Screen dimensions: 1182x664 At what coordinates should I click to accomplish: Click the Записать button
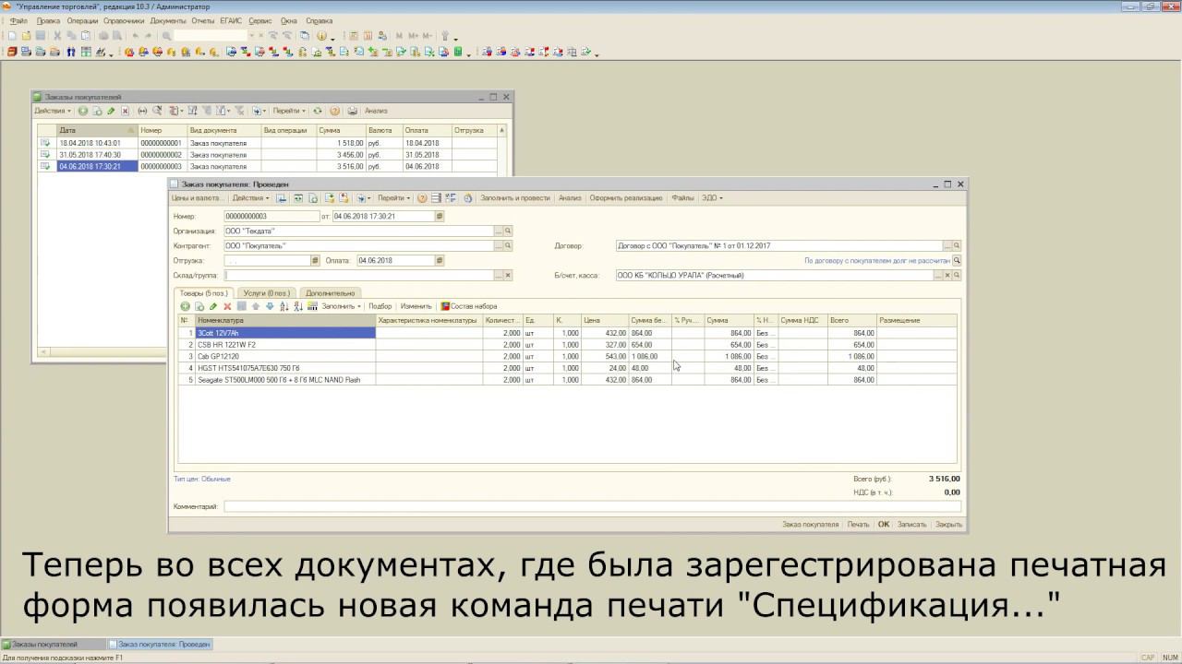tap(911, 525)
